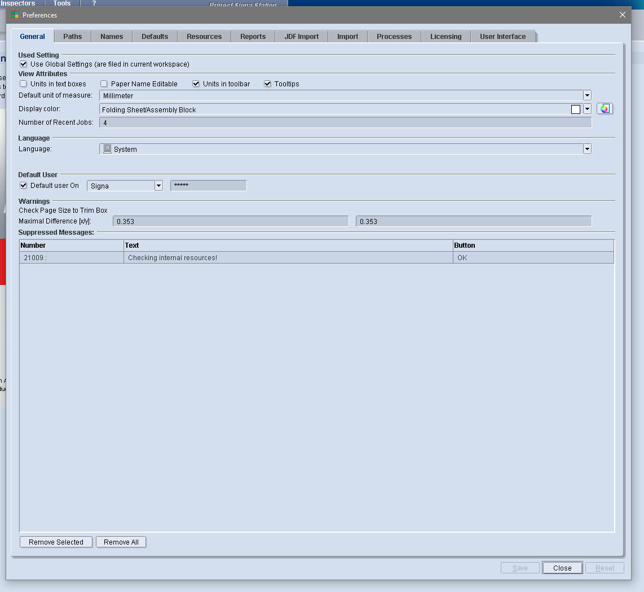Enable Paper Name Editable option
The height and width of the screenshot is (592, 644).
[104, 84]
